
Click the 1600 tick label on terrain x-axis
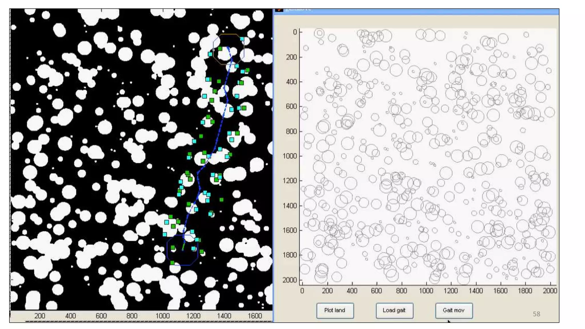[x=255, y=316]
